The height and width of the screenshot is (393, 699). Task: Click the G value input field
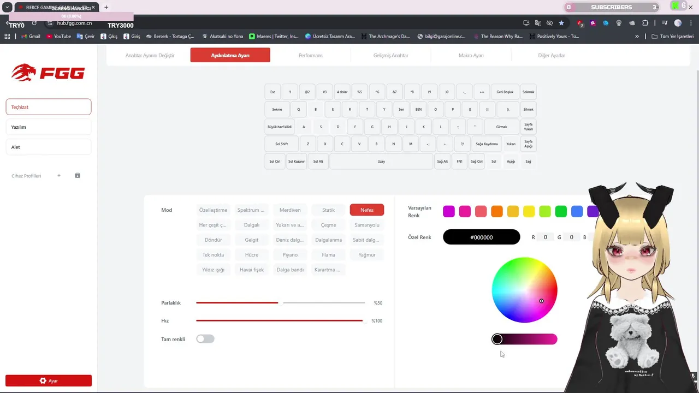tap(571, 237)
